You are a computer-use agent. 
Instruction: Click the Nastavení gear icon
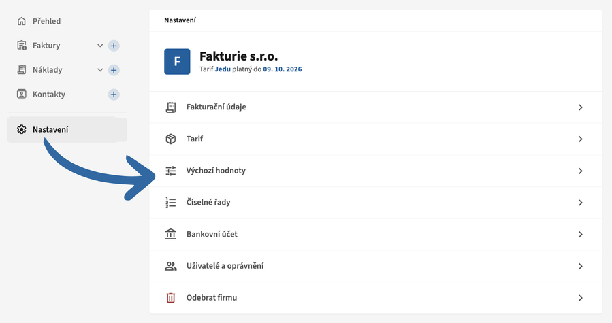tap(22, 129)
